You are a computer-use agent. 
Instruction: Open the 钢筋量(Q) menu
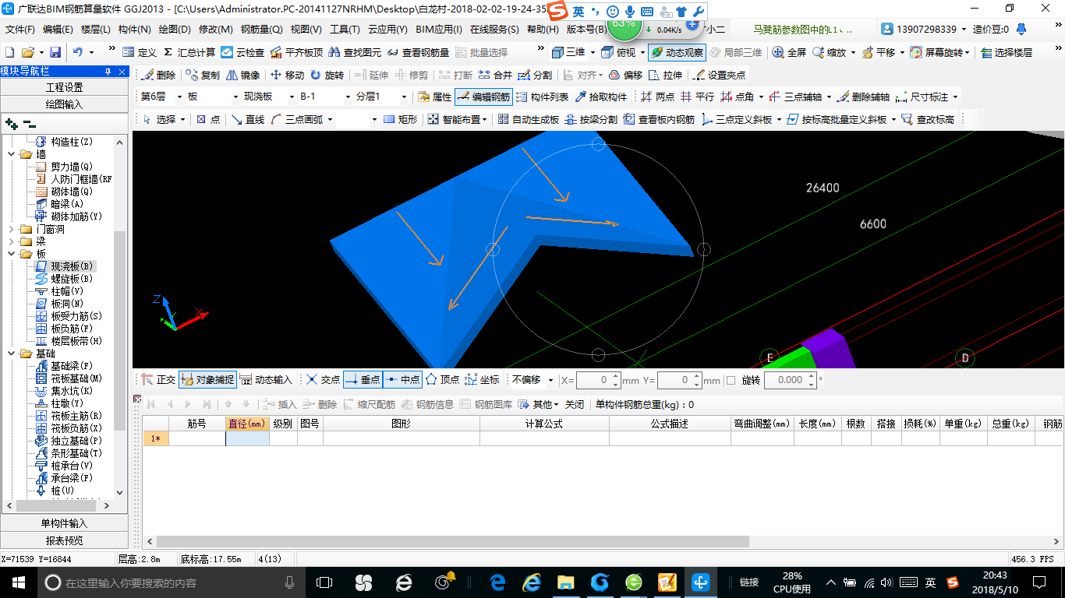coord(261,30)
